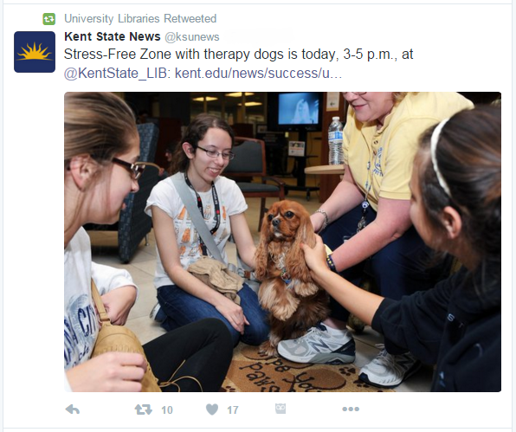
Task: Retweet the Kent State News tweet
Action: click(x=144, y=409)
